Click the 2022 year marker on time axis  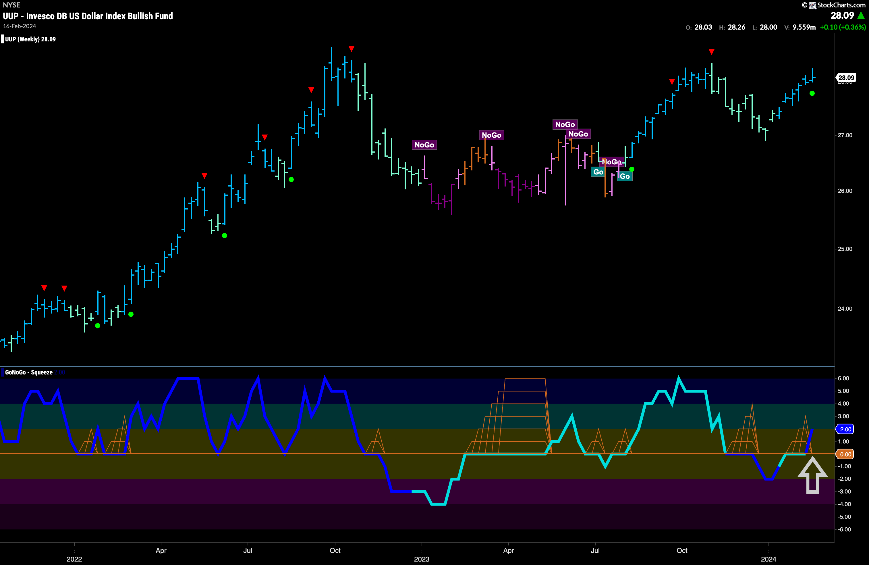[x=74, y=559]
